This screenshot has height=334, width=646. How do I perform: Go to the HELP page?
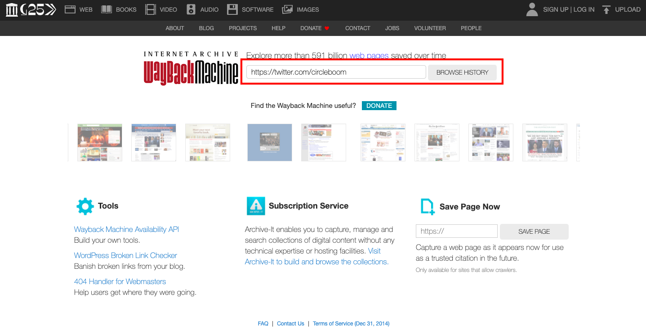(278, 28)
